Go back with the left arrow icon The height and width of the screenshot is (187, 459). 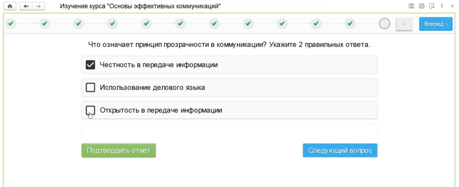click(26, 6)
